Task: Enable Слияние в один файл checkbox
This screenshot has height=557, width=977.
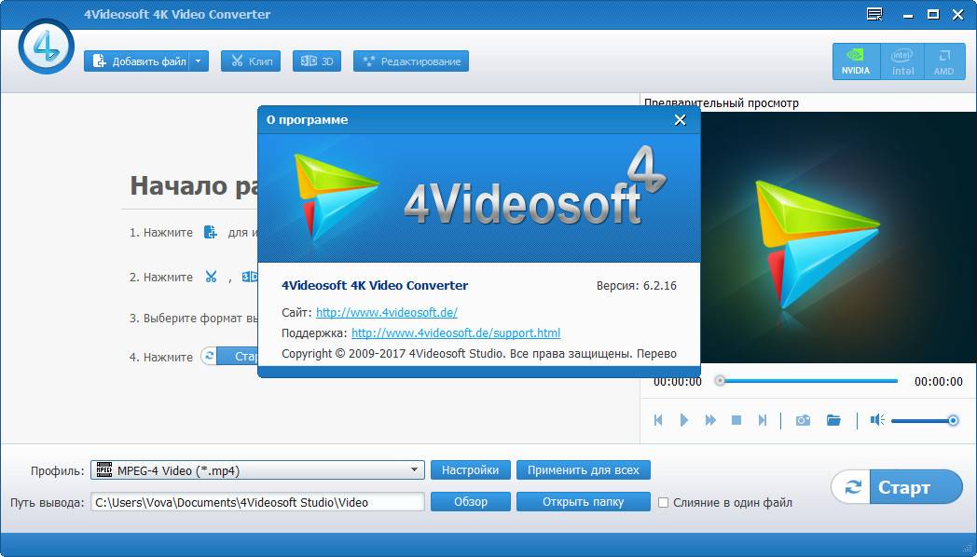Action: (x=664, y=503)
